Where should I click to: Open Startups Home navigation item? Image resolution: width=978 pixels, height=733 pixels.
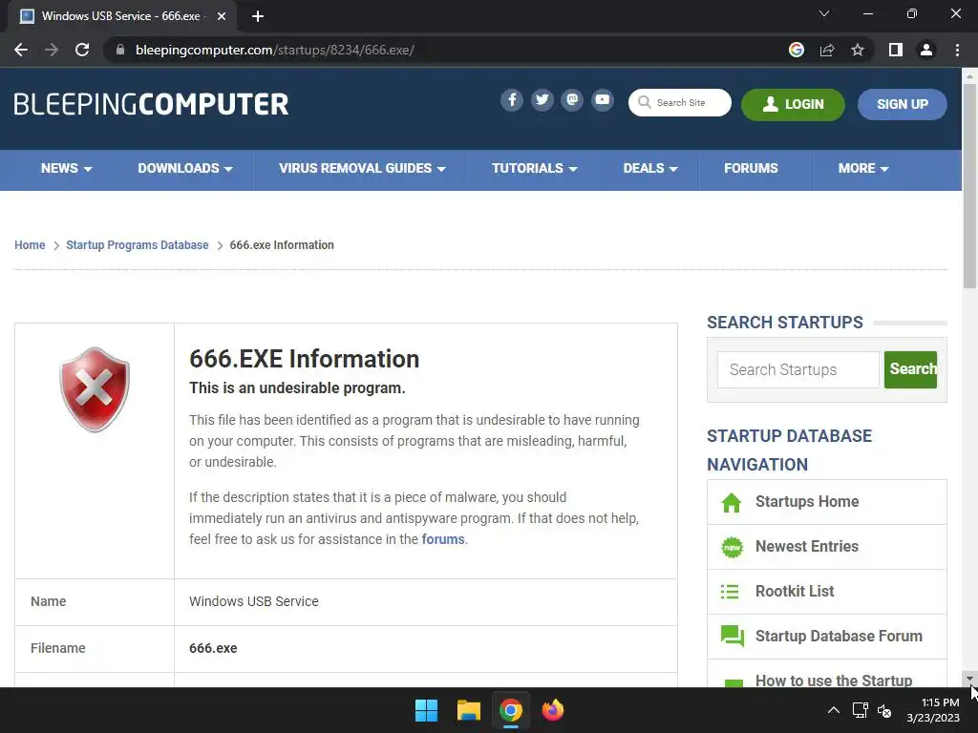[826, 502]
